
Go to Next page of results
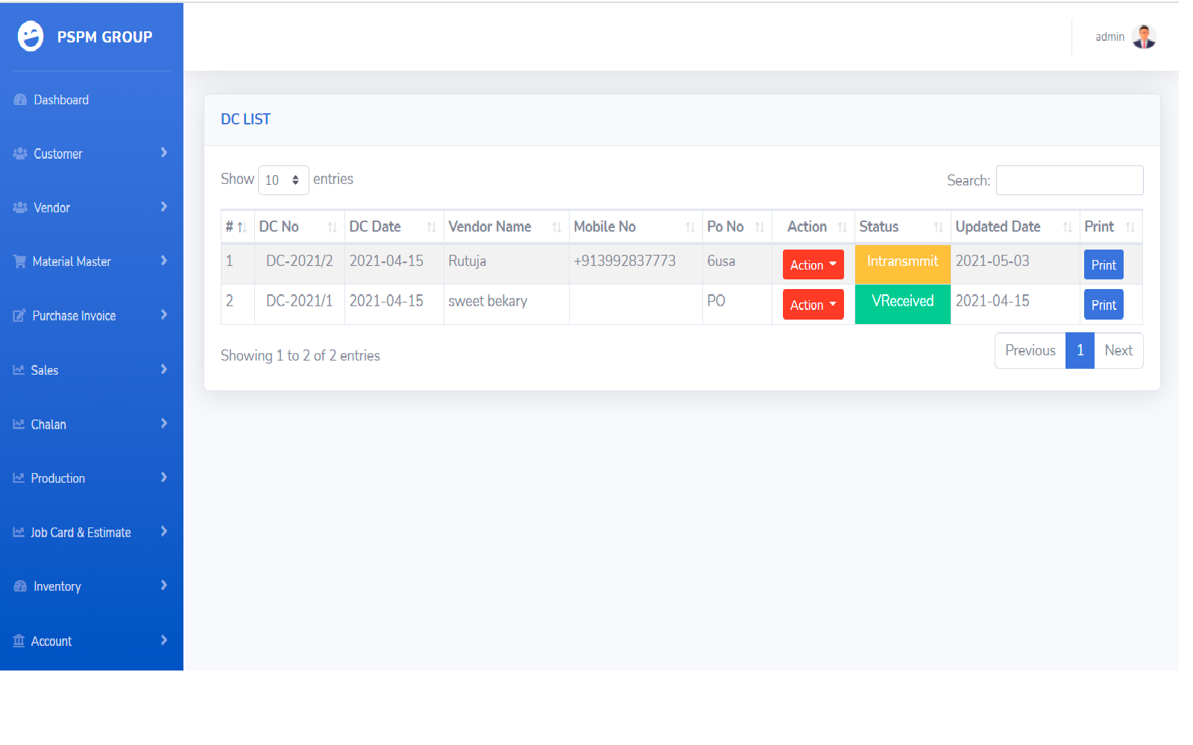[x=1118, y=350]
